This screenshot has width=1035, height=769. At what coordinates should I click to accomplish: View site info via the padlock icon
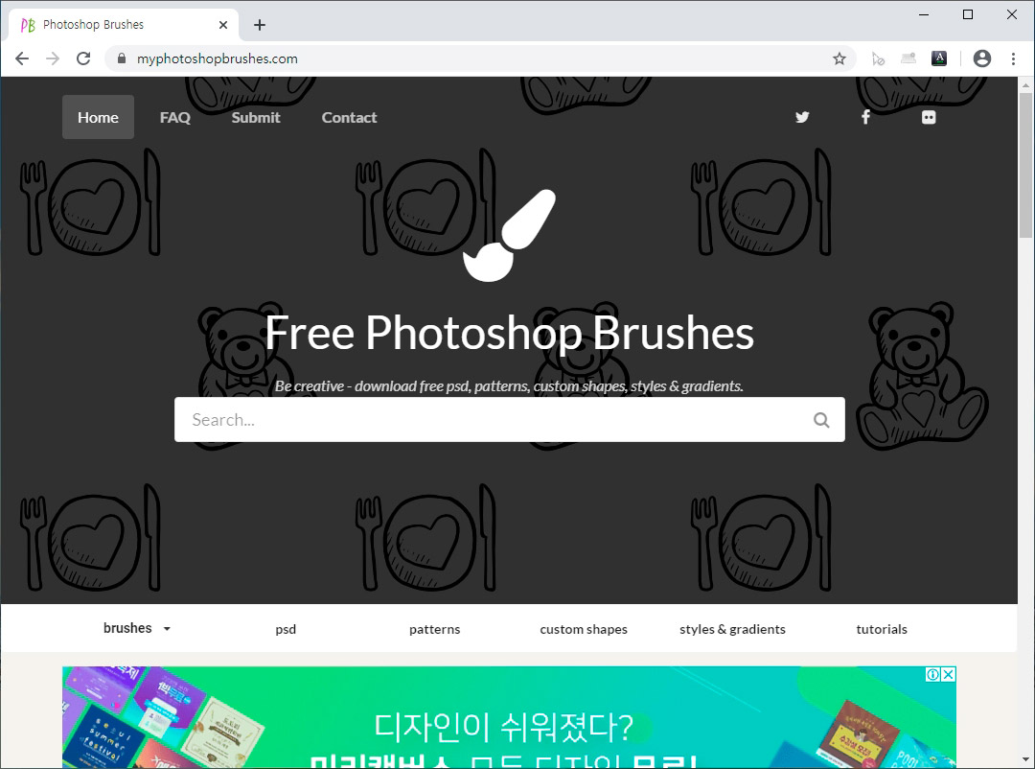[122, 58]
